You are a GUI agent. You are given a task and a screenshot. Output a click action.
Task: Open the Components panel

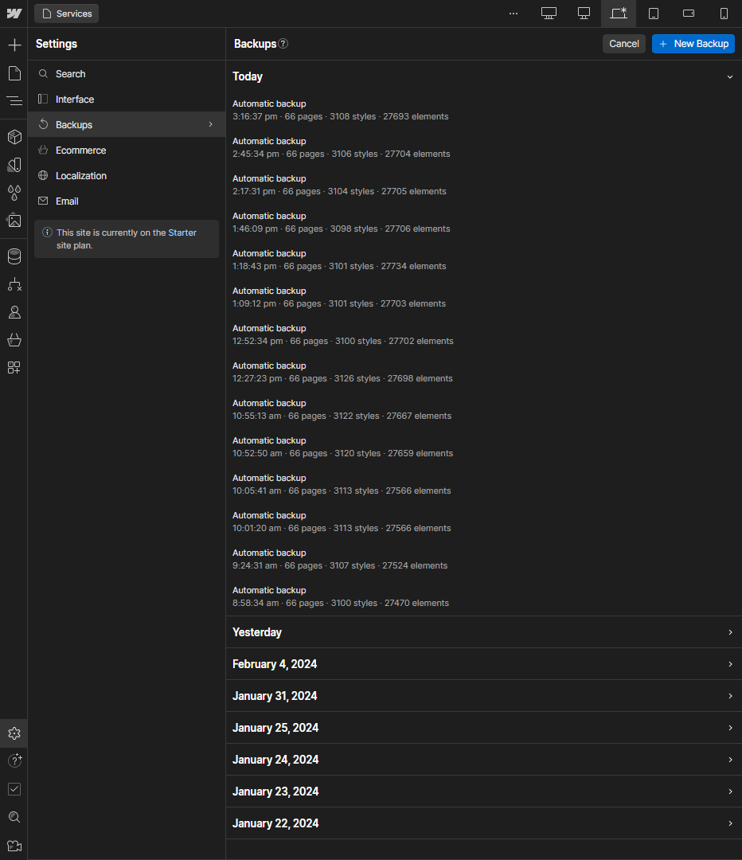click(x=14, y=136)
